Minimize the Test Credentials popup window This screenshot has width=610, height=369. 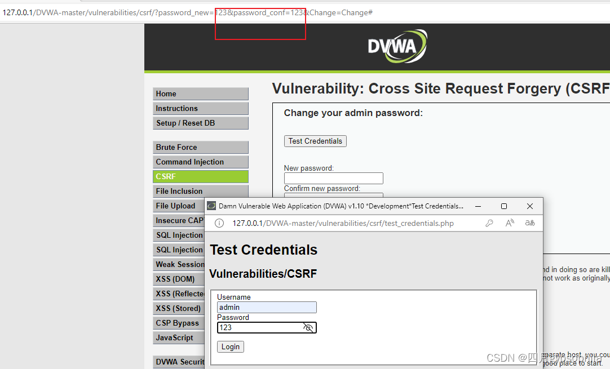(x=478, y=206)
